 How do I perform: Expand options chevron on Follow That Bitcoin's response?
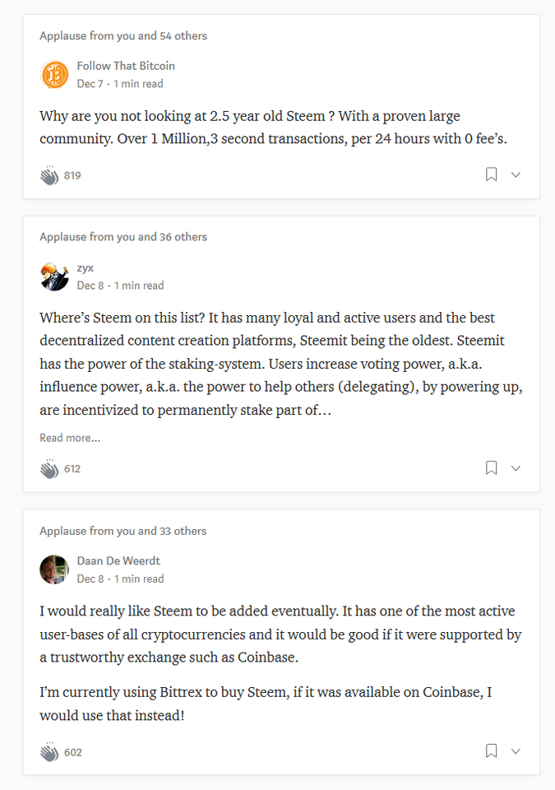click(x=516, y=174)
